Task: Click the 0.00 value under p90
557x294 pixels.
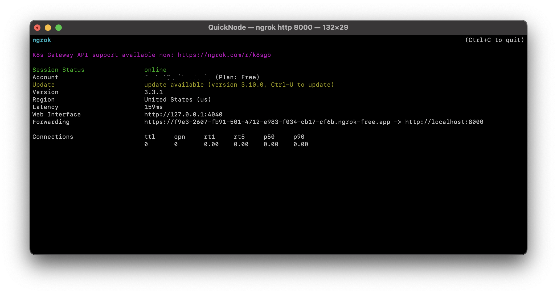Action: point(301,144)
